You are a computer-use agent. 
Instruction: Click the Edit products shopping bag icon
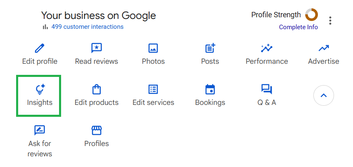(x=96, y=89)
